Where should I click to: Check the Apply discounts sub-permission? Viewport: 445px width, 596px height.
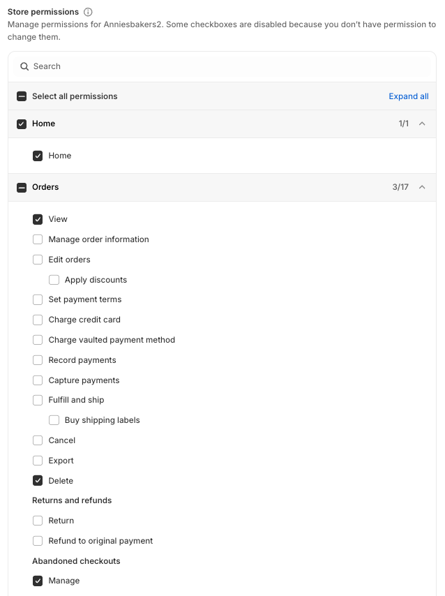pyautogui.click(x=54, y=280)
